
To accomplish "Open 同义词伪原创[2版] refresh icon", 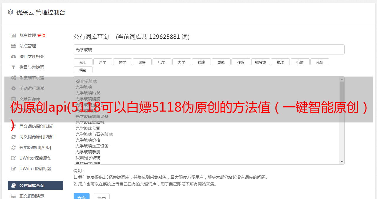I will pyautogui.click(x=14, y=137).
